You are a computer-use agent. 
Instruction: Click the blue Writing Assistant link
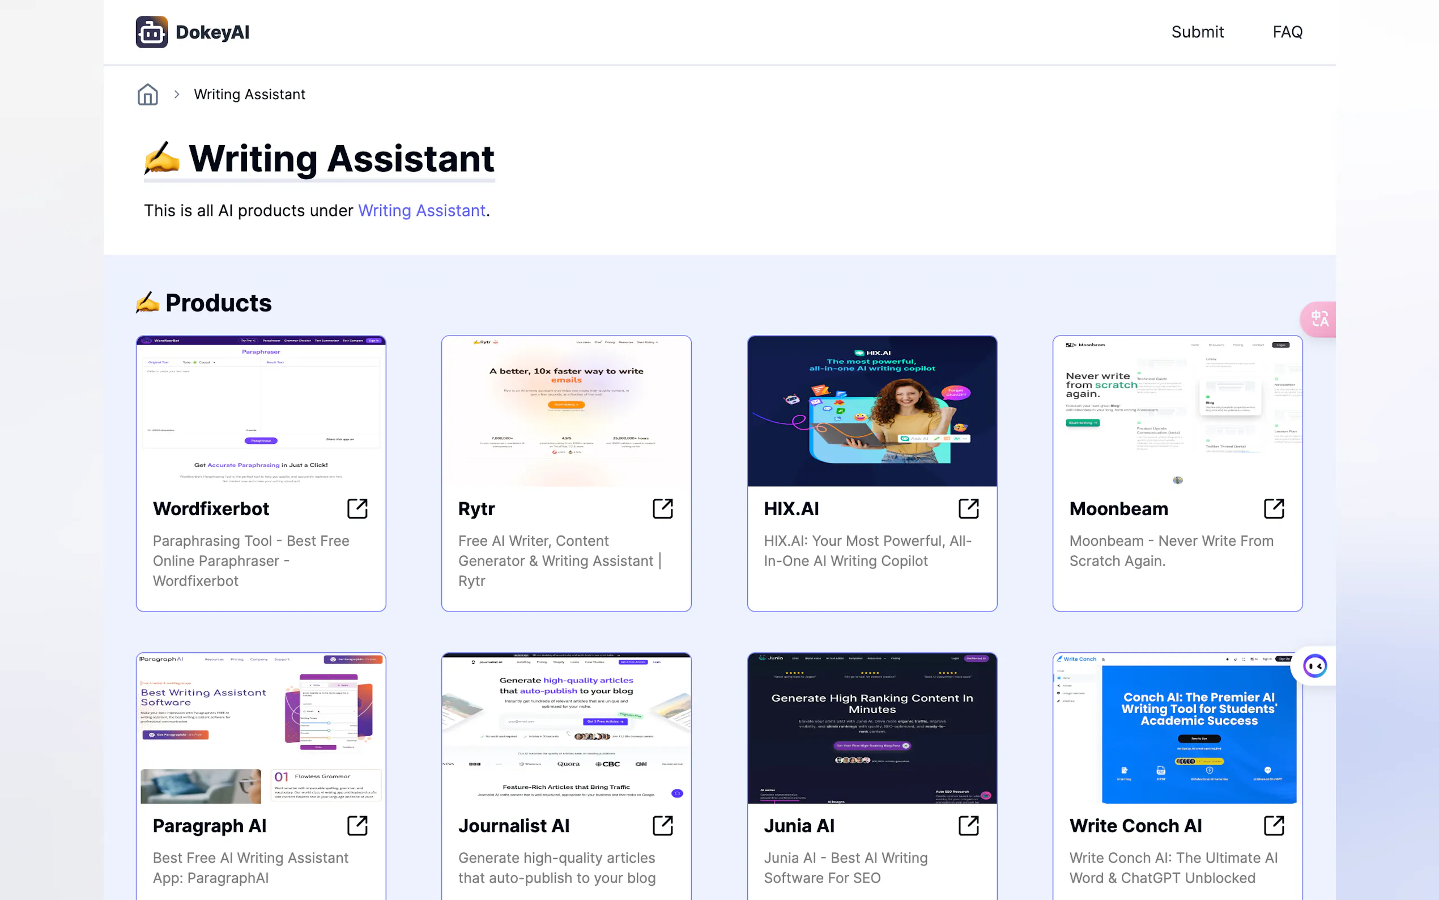tap(421, 211)
